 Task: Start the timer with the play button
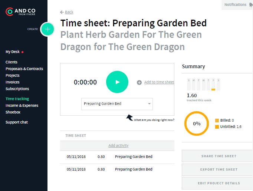coord(117,82)
